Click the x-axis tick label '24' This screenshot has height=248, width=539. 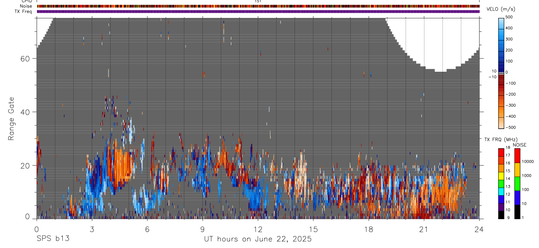[x=479, y=229]
